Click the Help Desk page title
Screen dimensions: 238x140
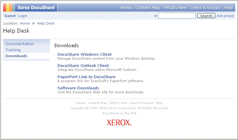(x=16, y=31)
